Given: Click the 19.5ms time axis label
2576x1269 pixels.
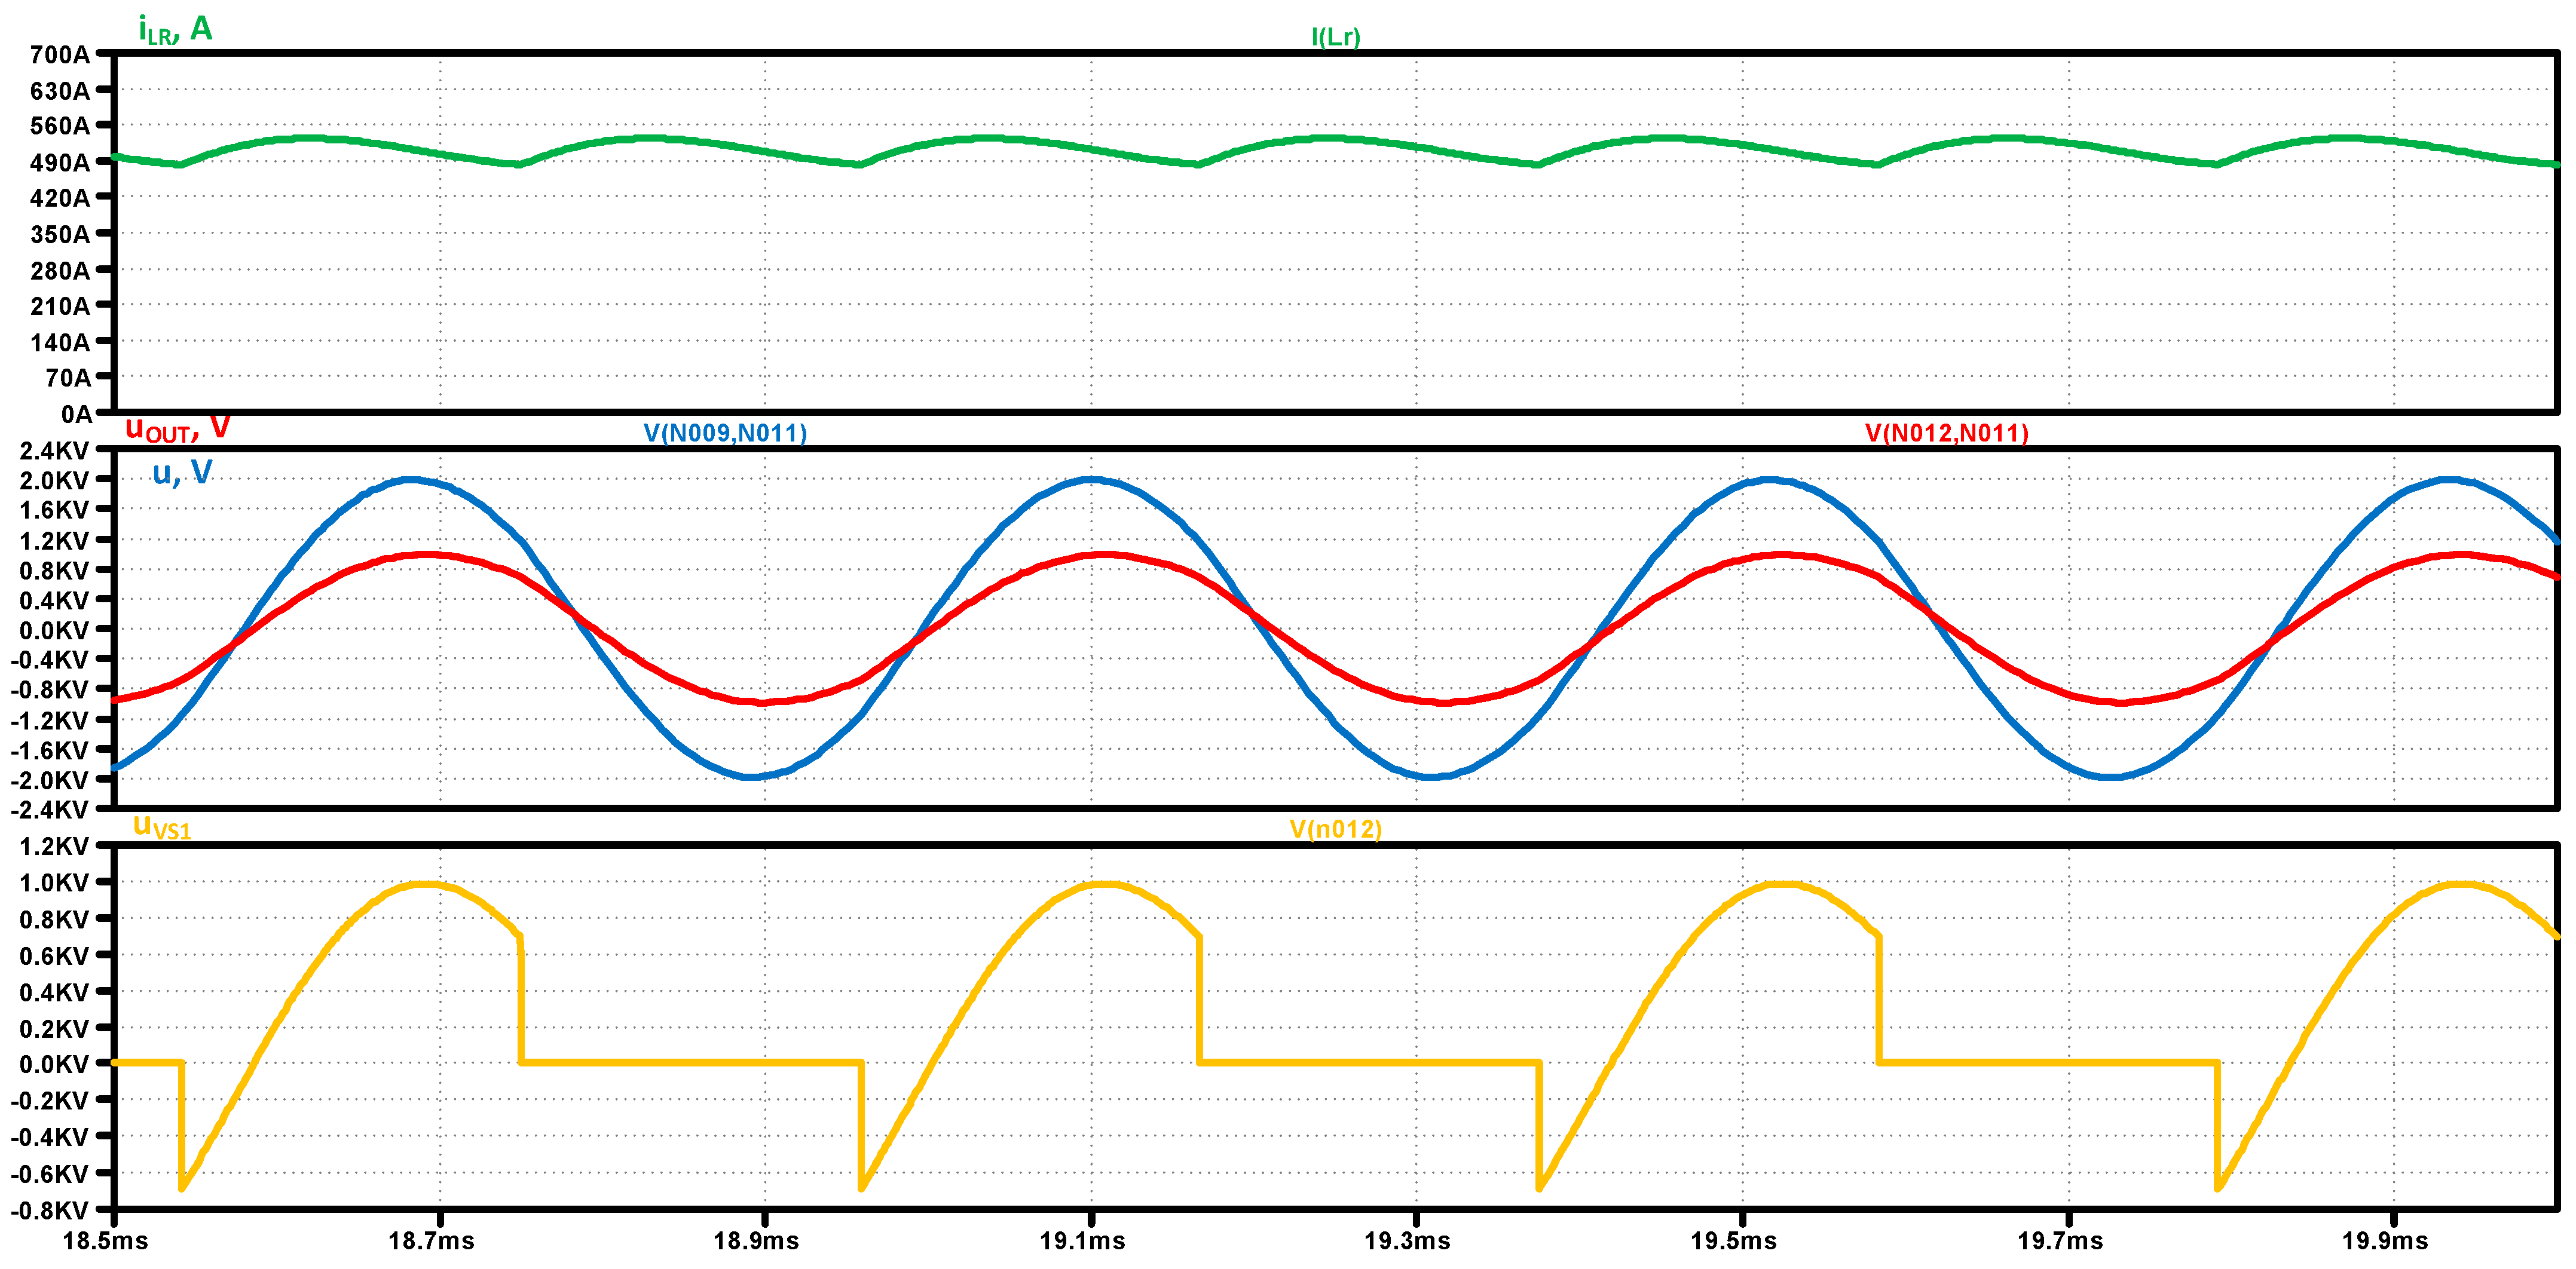Looking at the screenshot, I should pyautogui.click(x=1733, y=1241).
